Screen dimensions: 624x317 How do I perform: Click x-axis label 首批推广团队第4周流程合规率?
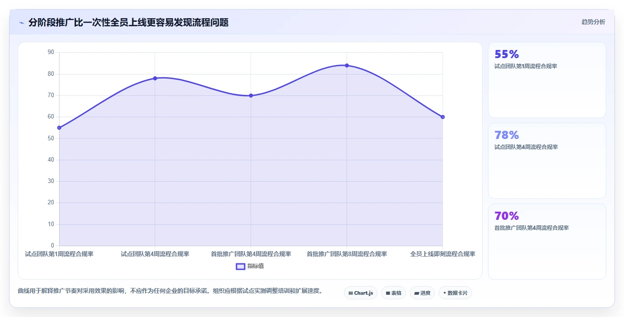[x=251, y=254]
